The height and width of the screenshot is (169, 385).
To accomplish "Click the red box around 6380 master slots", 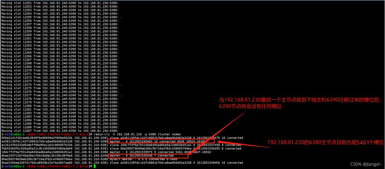I will pyautogui.click(x=161, y=142).
